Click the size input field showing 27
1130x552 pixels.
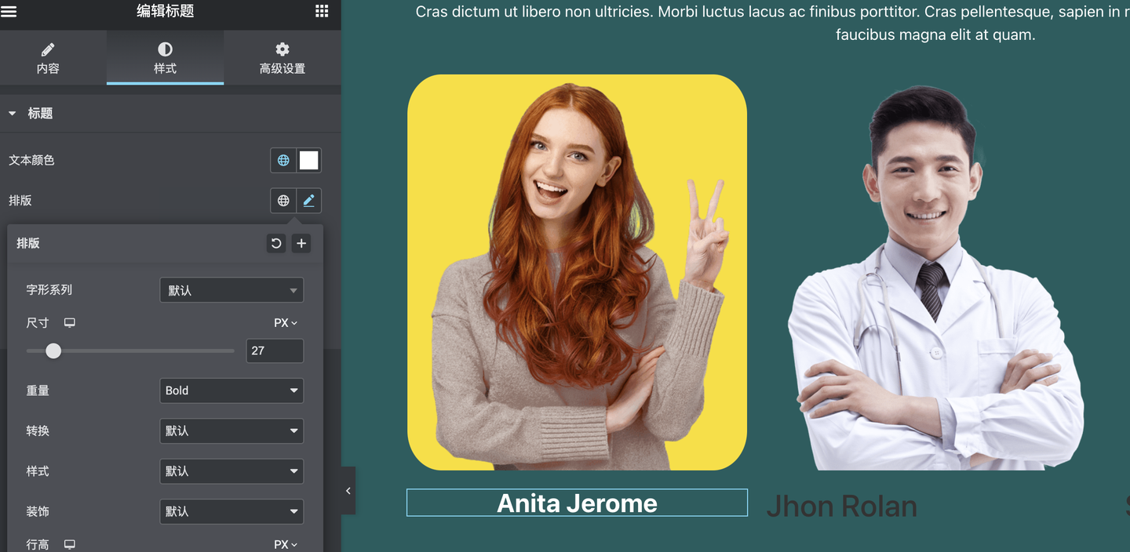[x=275, y=350]
